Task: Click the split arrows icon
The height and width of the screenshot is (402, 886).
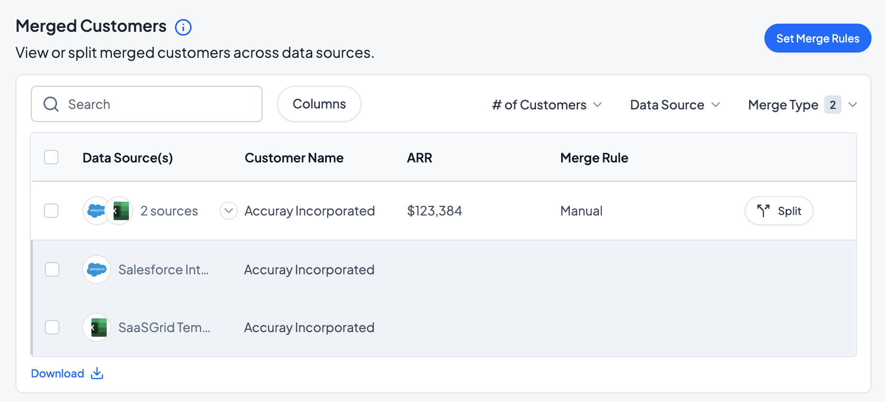Action: tap(763, 211)
